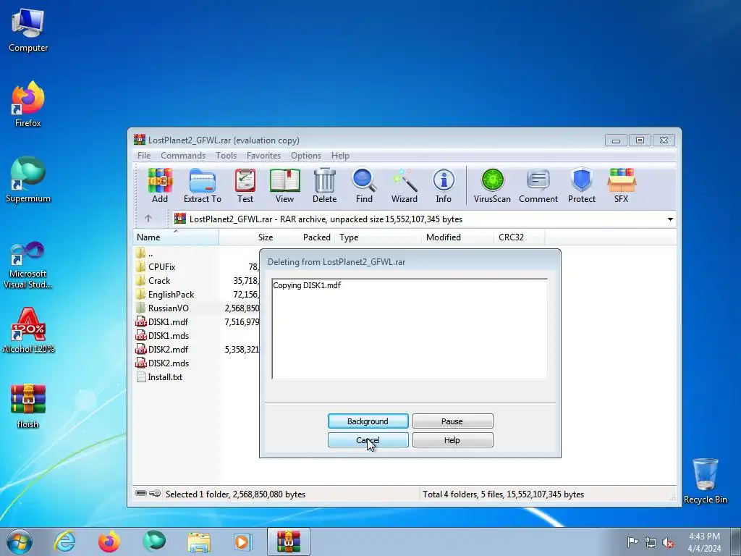Click the taskbar clock 4:43 PM
The image size is (741, 556).
(x=704, y=536)
